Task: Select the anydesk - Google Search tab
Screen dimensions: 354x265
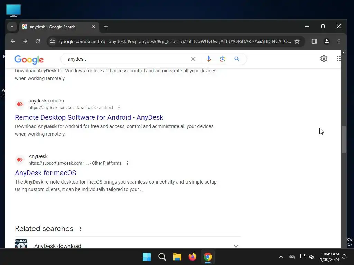Action: (59, 27)
